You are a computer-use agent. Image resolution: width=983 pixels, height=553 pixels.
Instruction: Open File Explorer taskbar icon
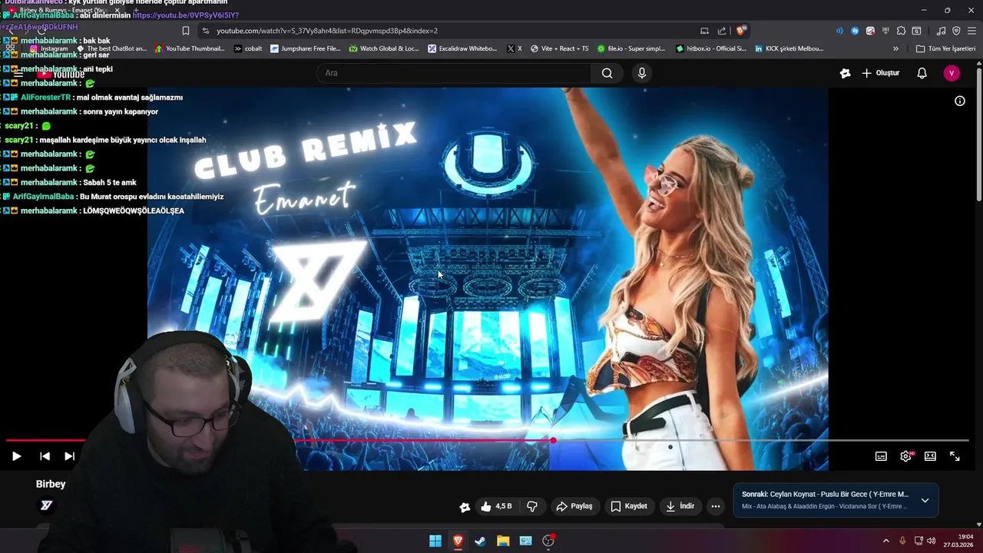click(x=503, y=541)
